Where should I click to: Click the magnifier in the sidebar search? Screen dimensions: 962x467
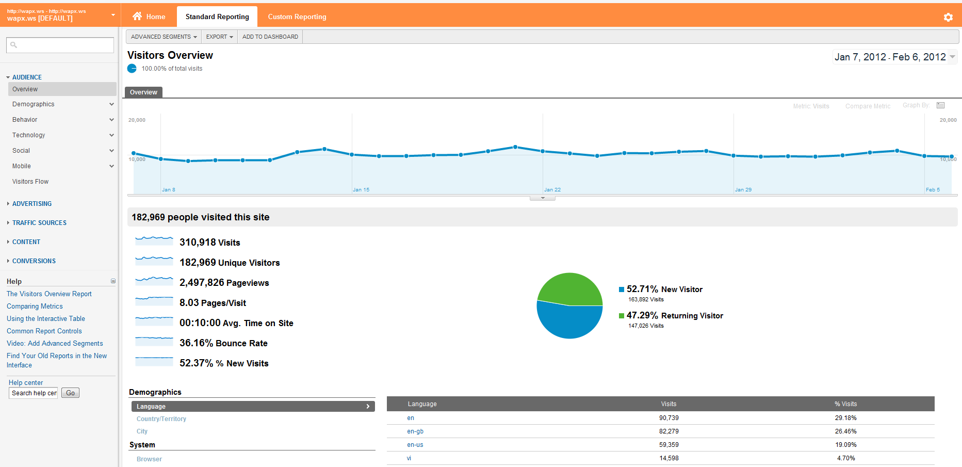coord(14,45)
